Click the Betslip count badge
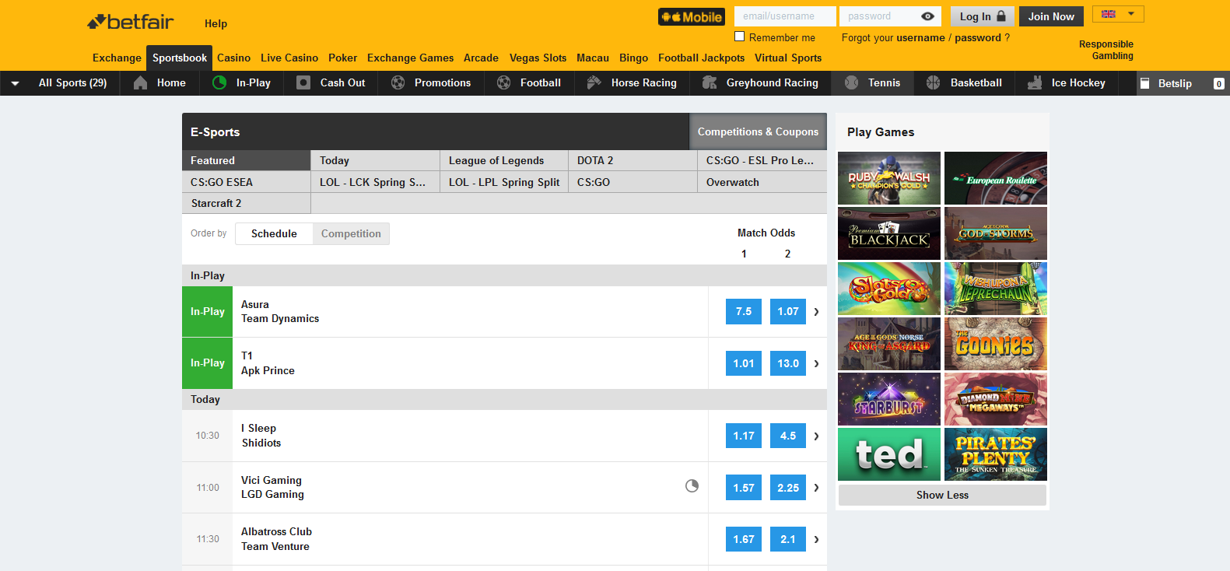Image resolution: width=1230 pixels, height=571 pixels. 1218,83
